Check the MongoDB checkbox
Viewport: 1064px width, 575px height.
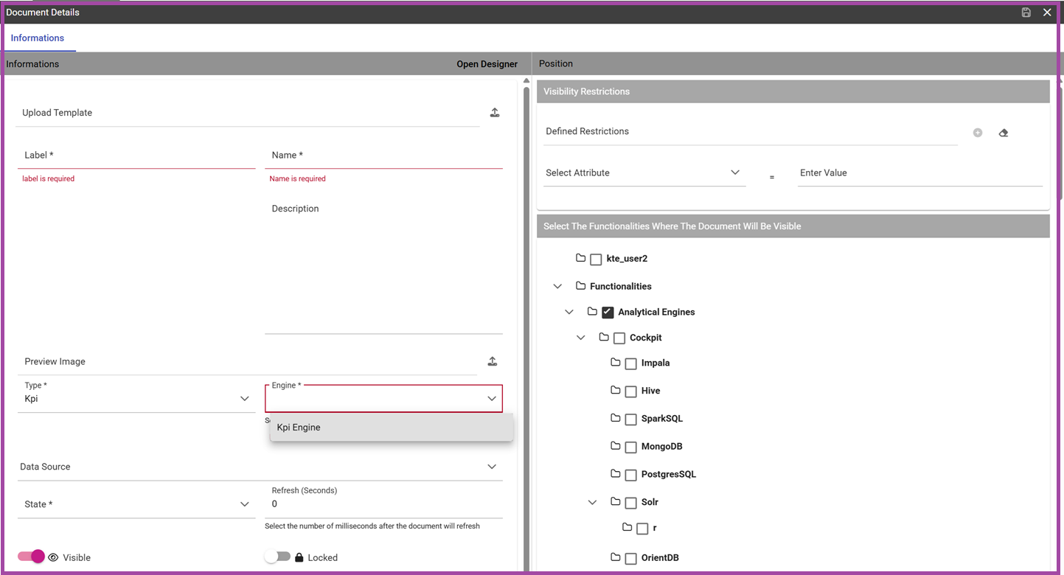pyautogui.click(x=631, y=447)
